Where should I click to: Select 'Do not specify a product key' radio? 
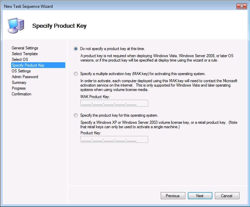(76, 49)
